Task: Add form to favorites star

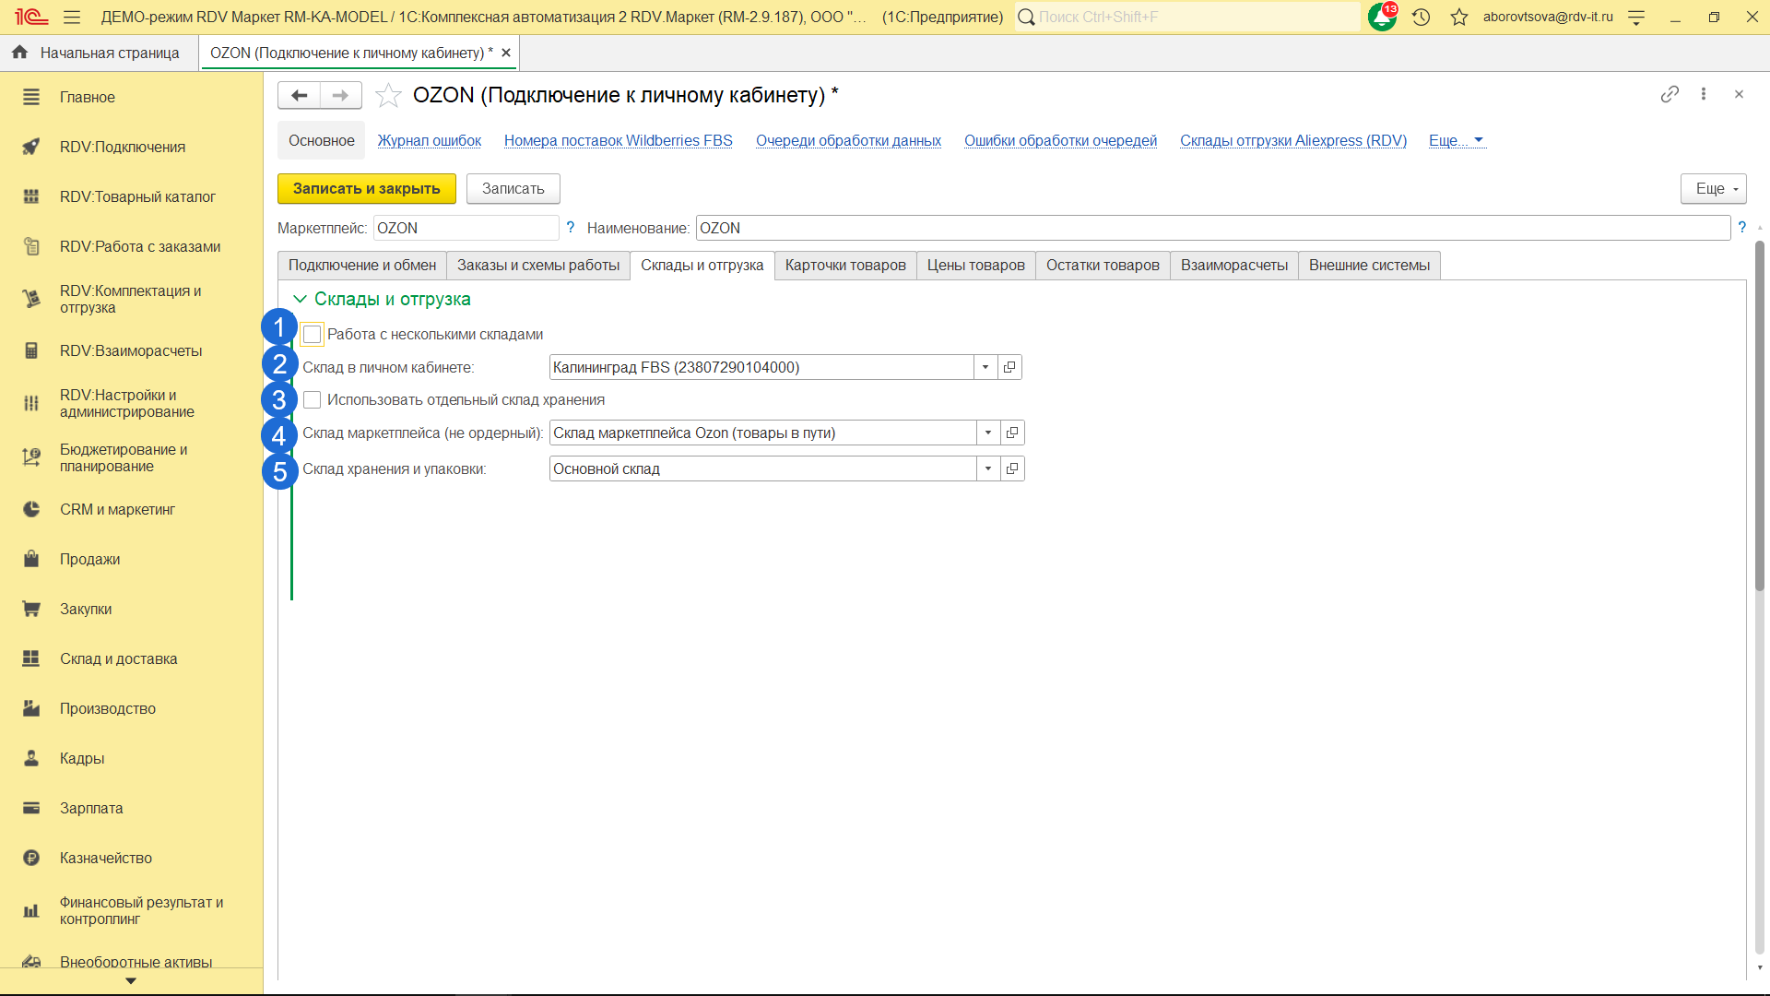Action: click(x=388, y=95)
